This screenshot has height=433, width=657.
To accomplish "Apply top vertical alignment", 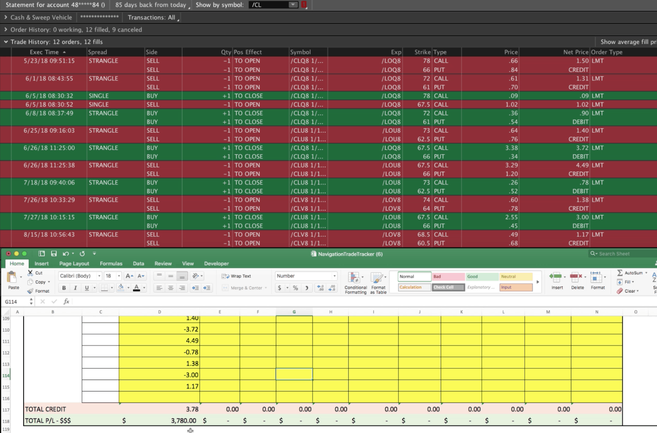I will point(159,276).
